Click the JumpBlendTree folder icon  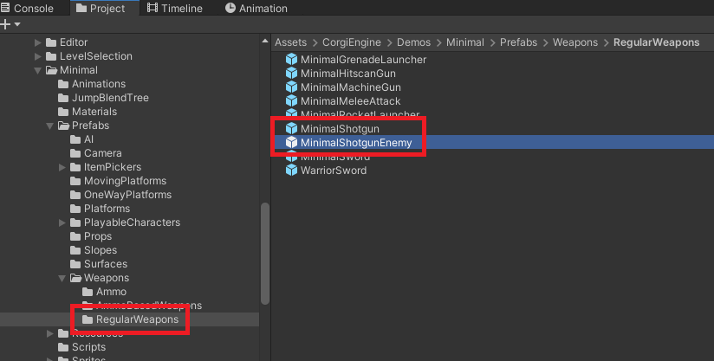63,98
